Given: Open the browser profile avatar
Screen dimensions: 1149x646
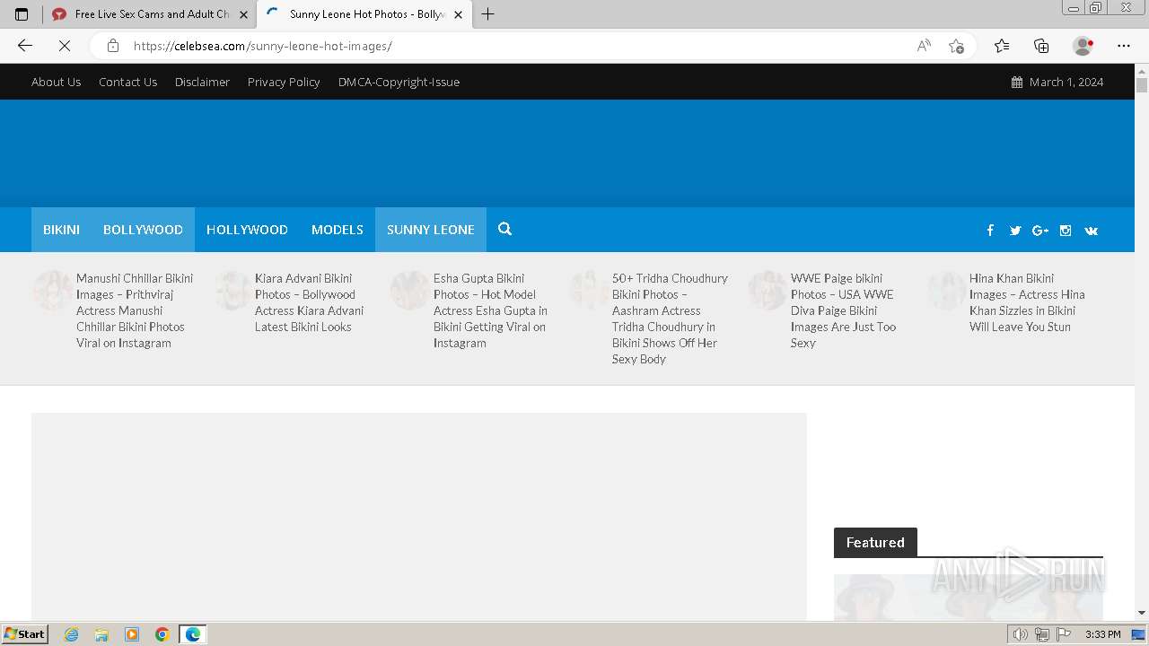Looking at the screenshot, I should pyautogui.click(x=1083, y=46).
